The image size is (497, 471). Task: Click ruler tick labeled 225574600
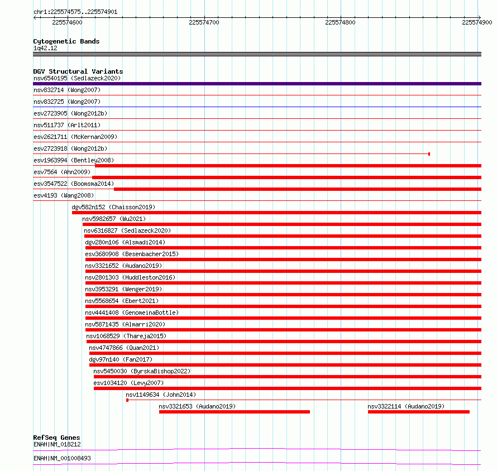point(67,22)
